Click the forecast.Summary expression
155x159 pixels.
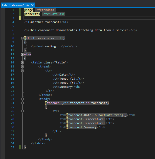point(82,127)
